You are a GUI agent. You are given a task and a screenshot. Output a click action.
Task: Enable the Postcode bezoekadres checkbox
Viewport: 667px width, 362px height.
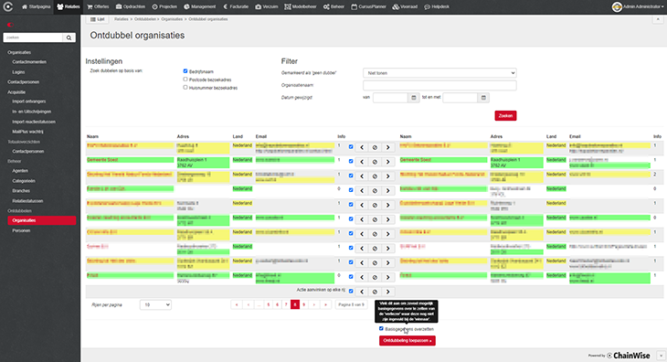pos(185,80)
